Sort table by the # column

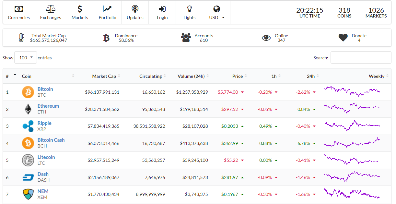point(11,76)
